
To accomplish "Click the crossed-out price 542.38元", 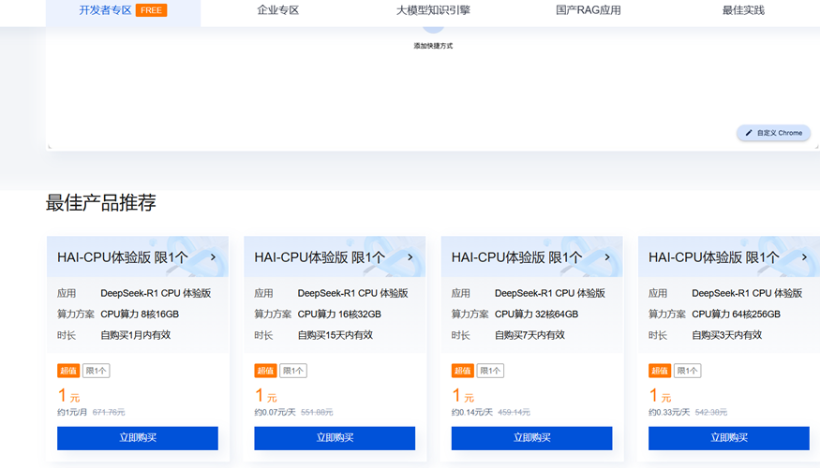I will 711,412.
